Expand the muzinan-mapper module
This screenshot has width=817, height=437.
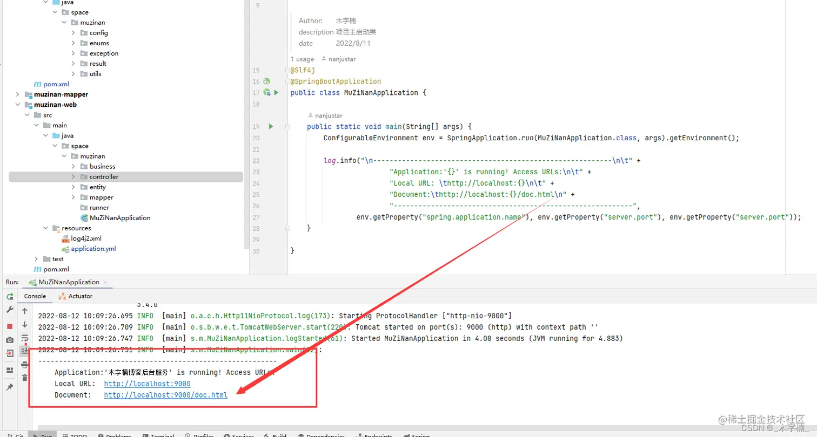[18, 94]
